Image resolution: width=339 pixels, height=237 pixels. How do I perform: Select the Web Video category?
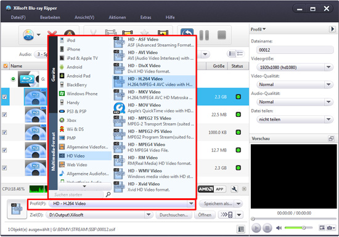coord(85,165)
